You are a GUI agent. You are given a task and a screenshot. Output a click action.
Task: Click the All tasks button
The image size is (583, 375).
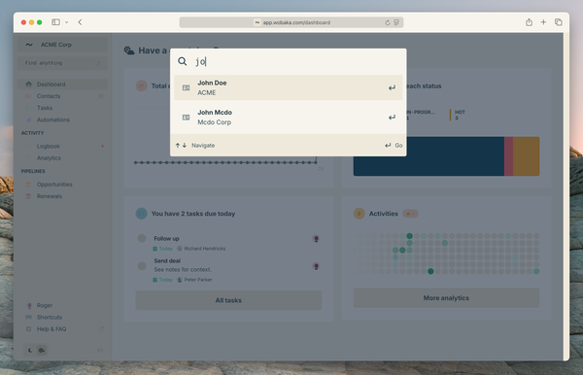point(228,300)
